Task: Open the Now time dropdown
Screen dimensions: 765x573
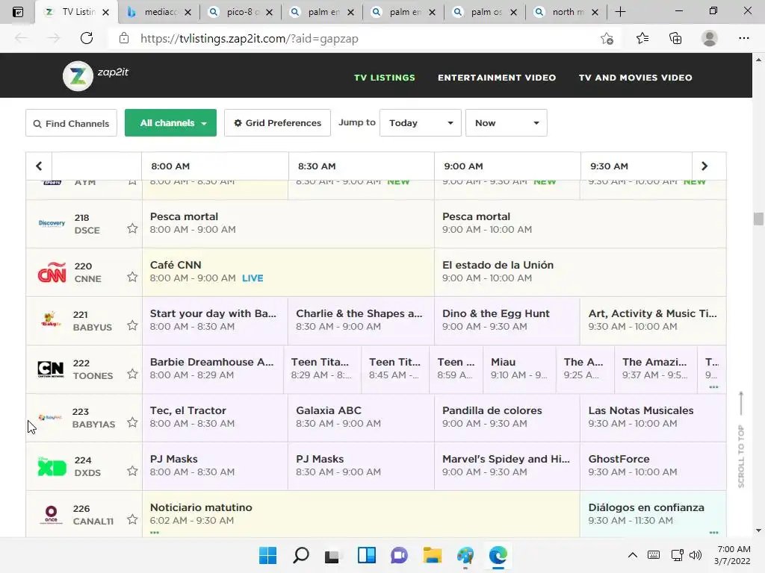Action: pos(507,123)
